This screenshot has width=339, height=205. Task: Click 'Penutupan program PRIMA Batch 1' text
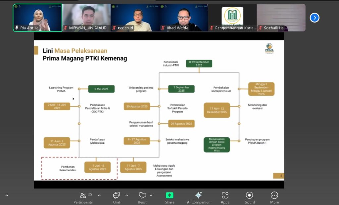point(257,141)
